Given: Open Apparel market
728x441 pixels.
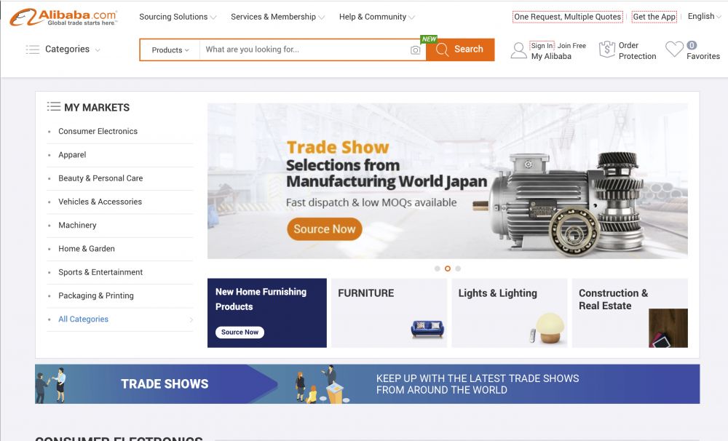Looking at the screenshot, I should tap(72, 154).
